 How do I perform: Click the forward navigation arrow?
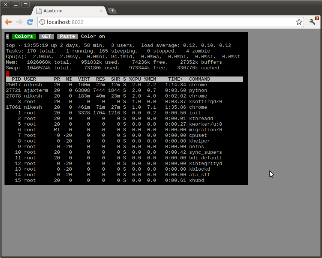point(19,22)
